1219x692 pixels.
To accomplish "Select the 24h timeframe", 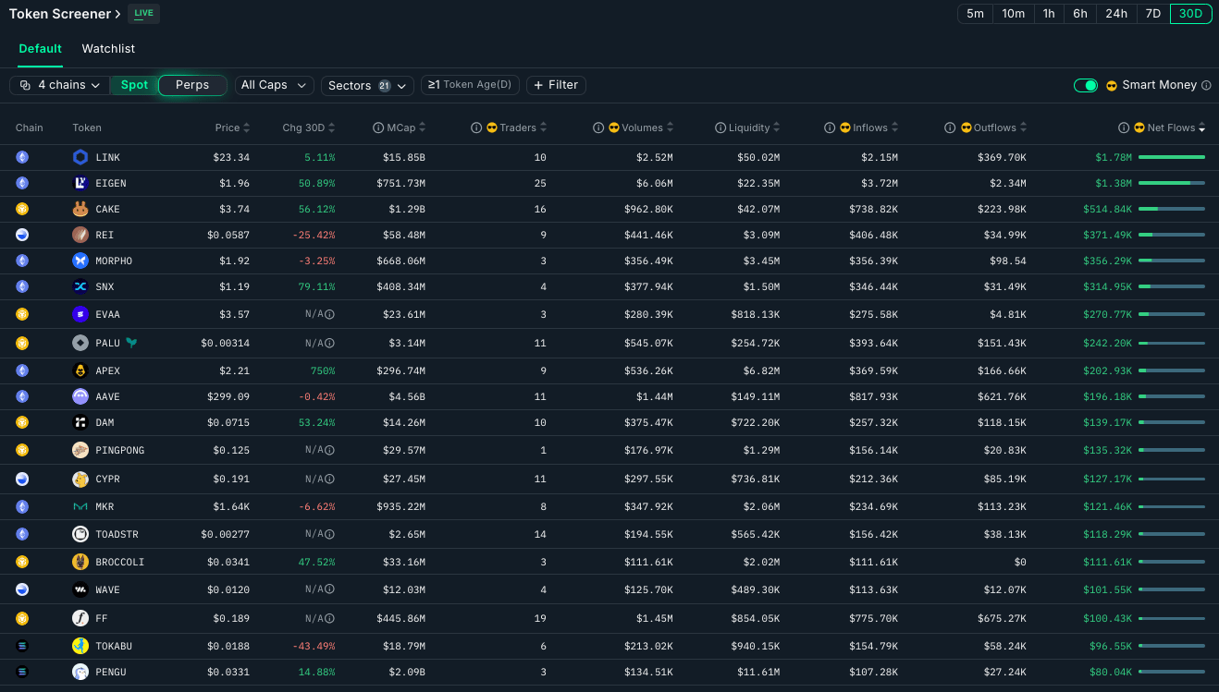I will pos(1116,14).
